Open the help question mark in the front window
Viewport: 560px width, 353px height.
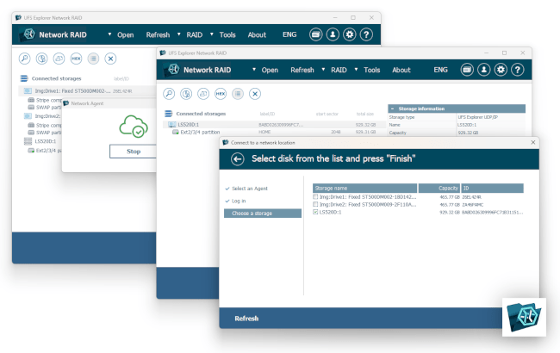[x=518, y=70]
